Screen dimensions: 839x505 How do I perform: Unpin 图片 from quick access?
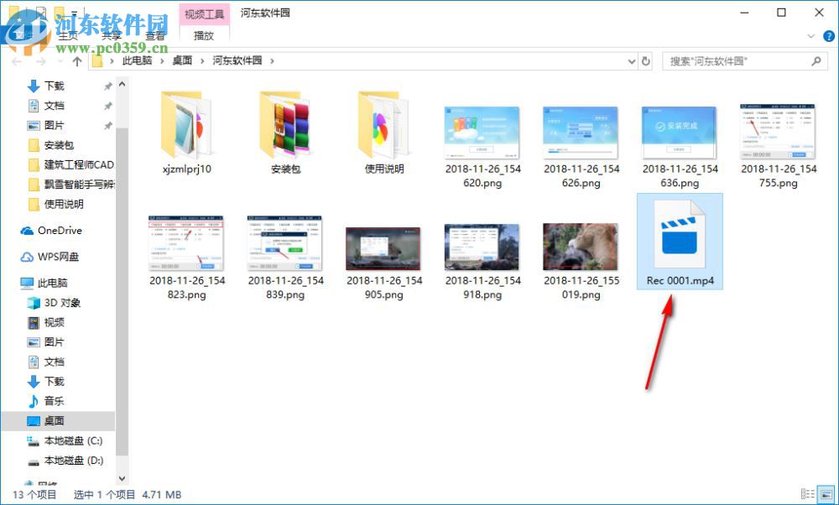coord(107,124)
